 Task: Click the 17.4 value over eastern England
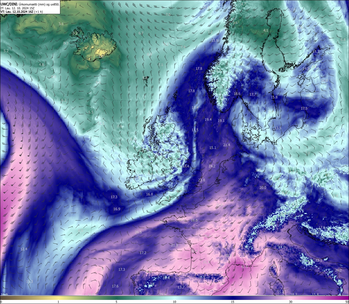coord(186,166)
